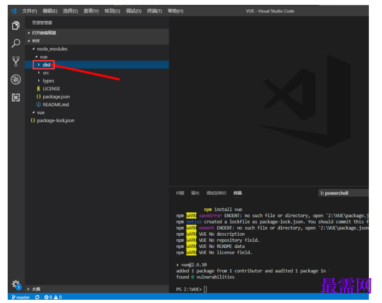Open the Manage gear settings icon
The width and height of the screenshot is (382, 303).
pyautogui.click(x=16, y=284)
